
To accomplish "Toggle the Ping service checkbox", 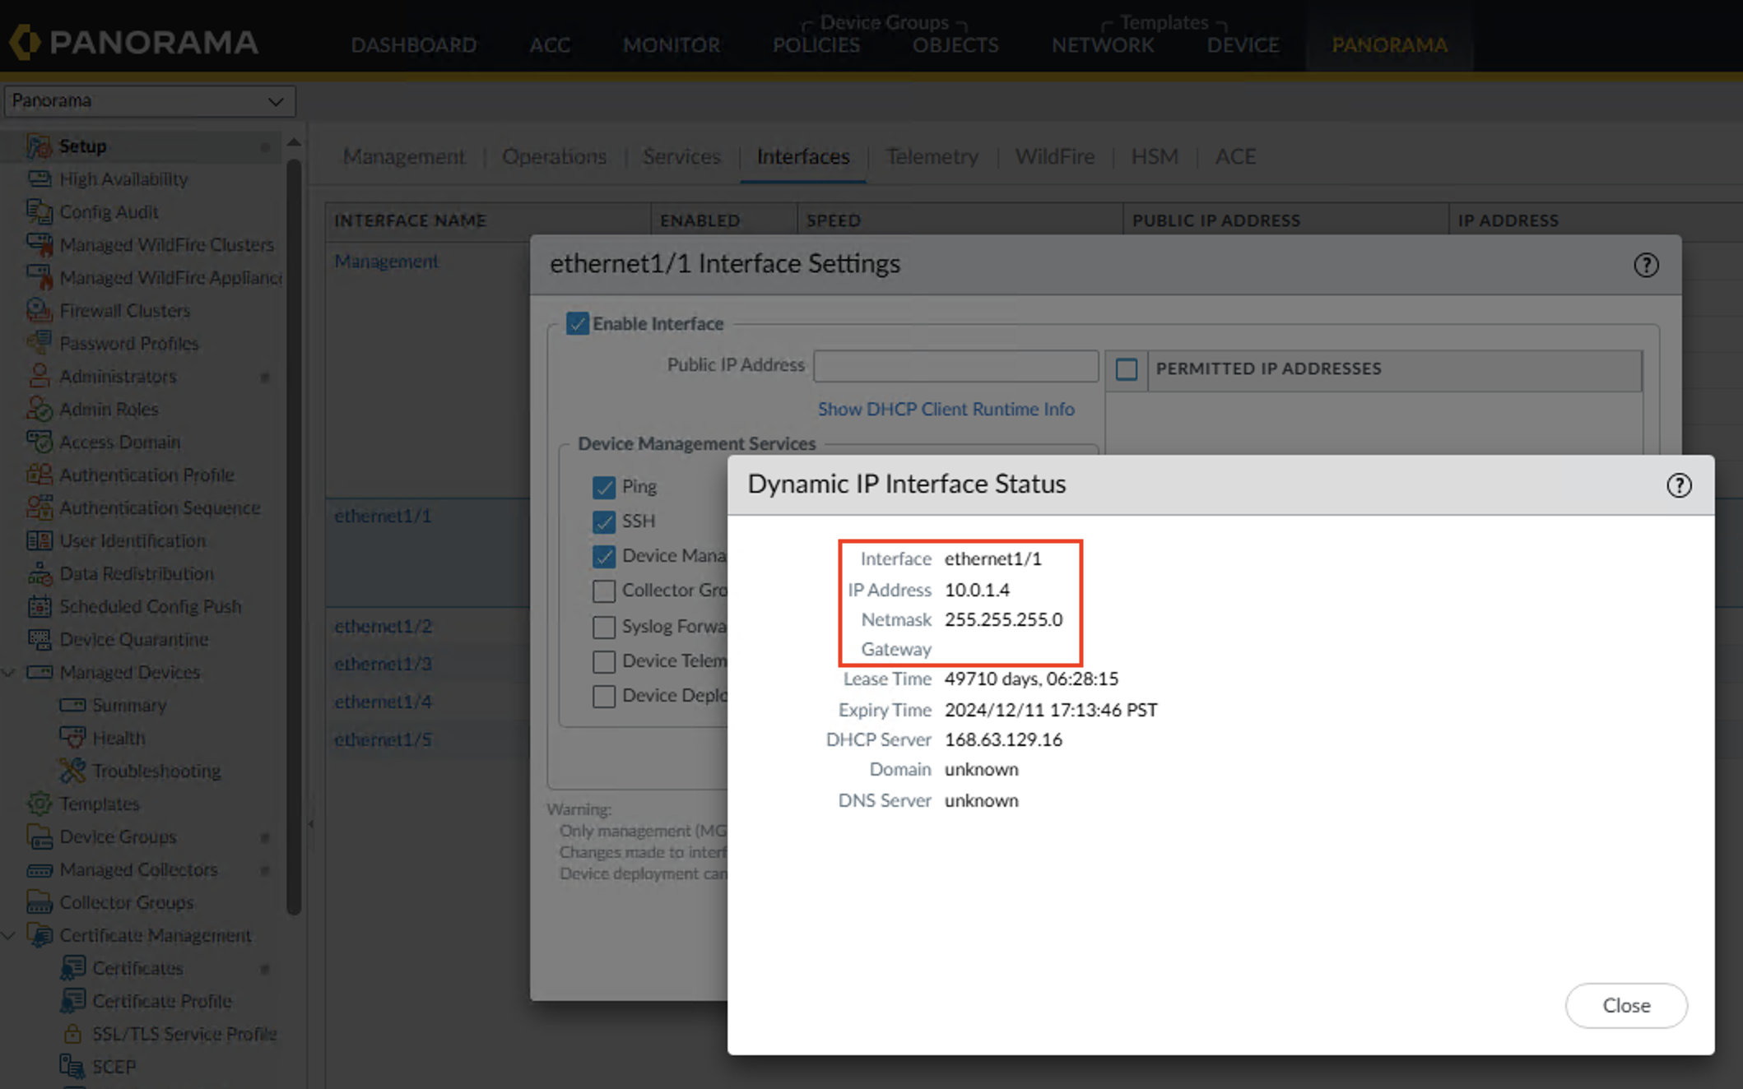I will (604, 487).
